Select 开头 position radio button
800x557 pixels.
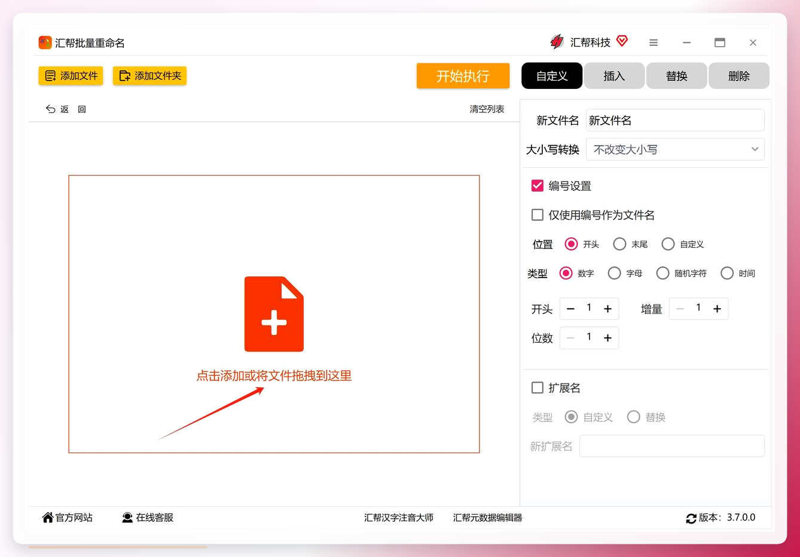571,244
